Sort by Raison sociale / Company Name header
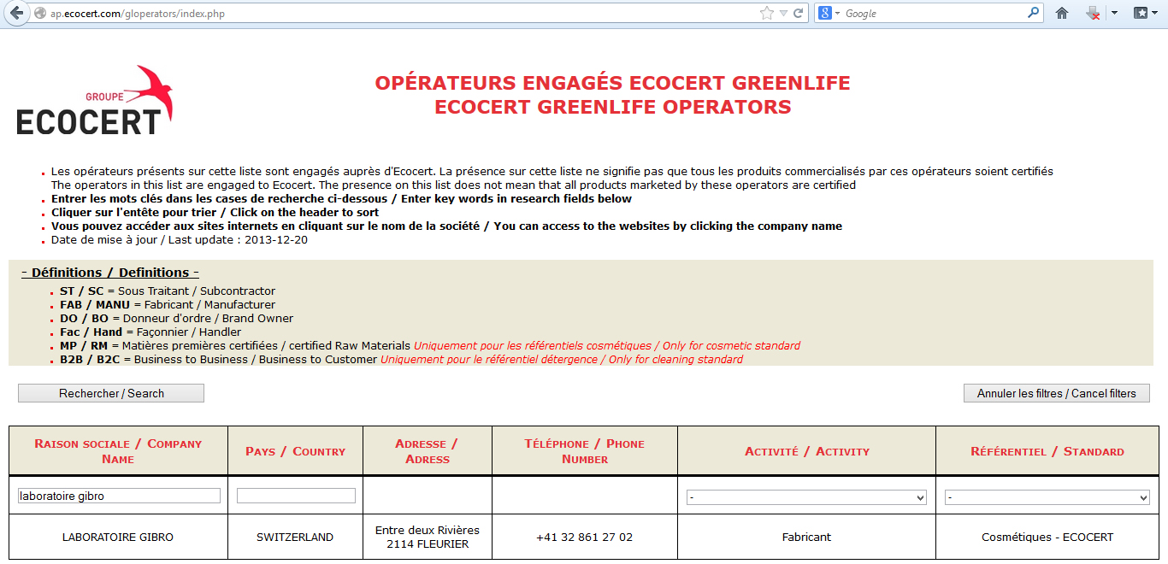 (x=118, y=451)
